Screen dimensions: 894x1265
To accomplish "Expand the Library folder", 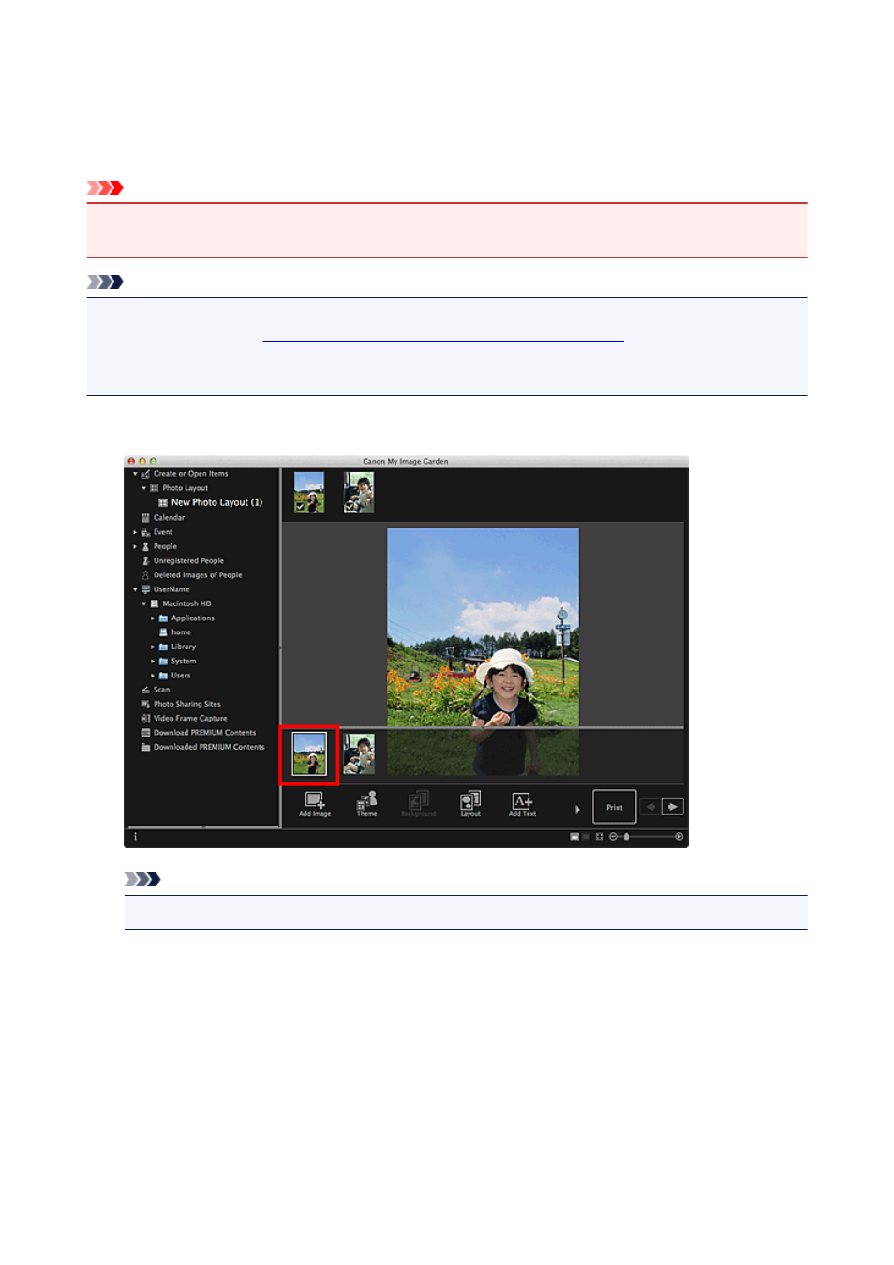I will 153,647.
